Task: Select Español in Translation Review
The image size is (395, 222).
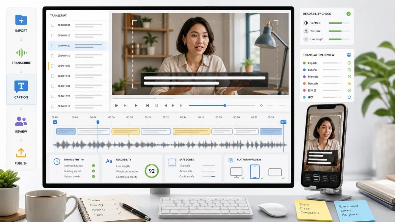Action: (x=313, y=70)
